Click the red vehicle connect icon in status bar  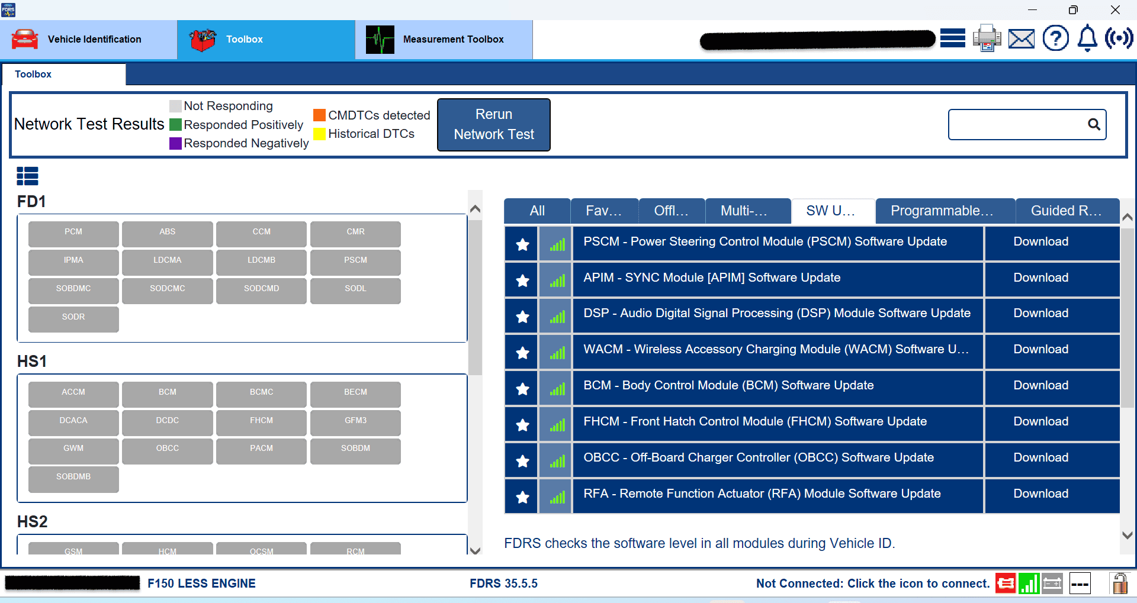[x=1005, y=583]
